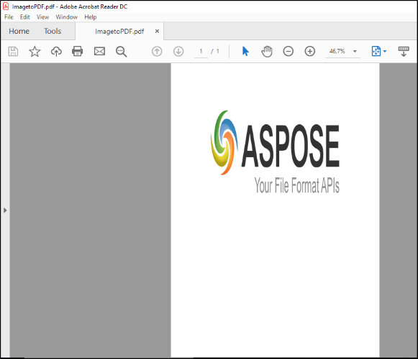This screenshot has width=418, height=359.
Task: Open read mode keyboard-arrow icon
Action: point(404,52)
